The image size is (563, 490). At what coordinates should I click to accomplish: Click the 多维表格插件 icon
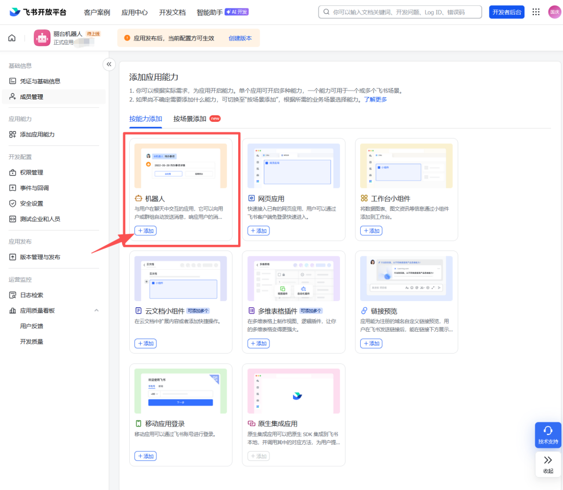251,311
